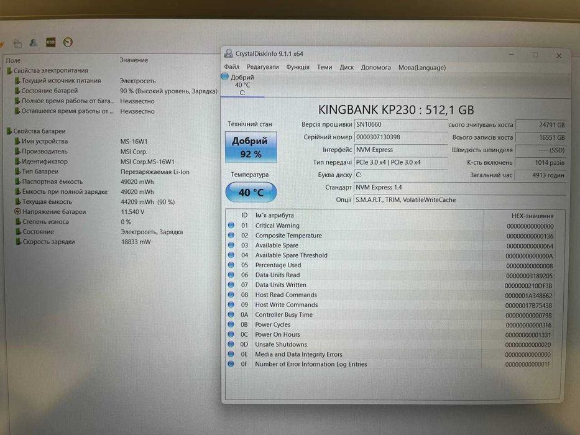This screenshot has height=435, width=580.
Task: Click the Ім'я атрибута column header
Action: pos(275,215)
